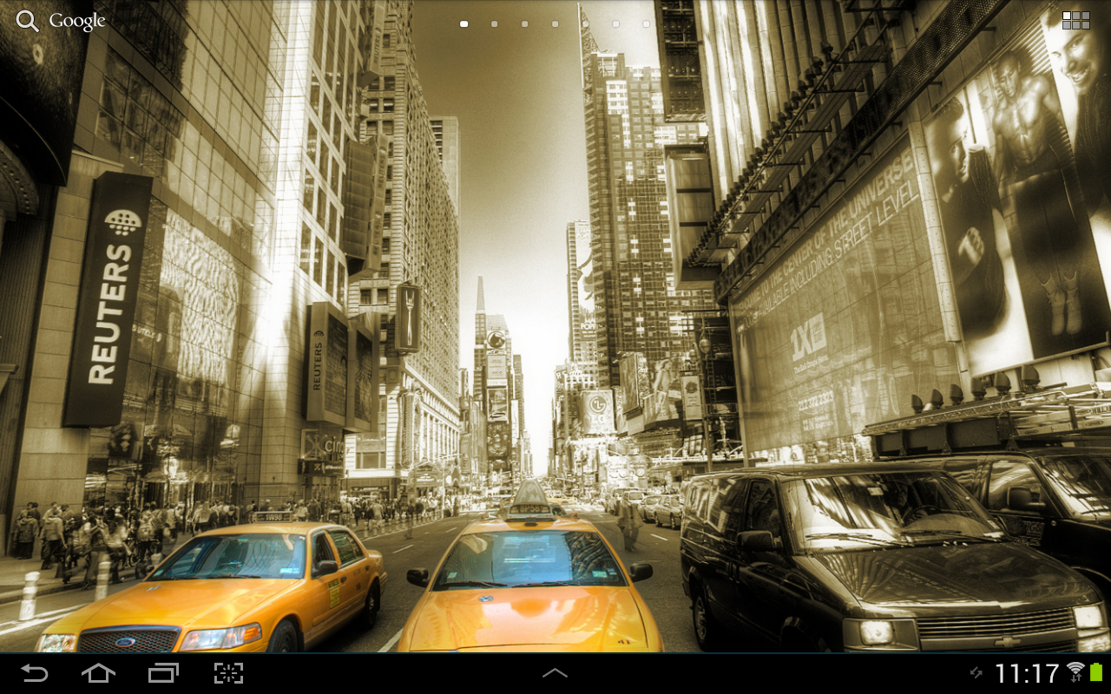Go to the sixth page indicator dot
The image size is (1111, 694).
(616, 24)
